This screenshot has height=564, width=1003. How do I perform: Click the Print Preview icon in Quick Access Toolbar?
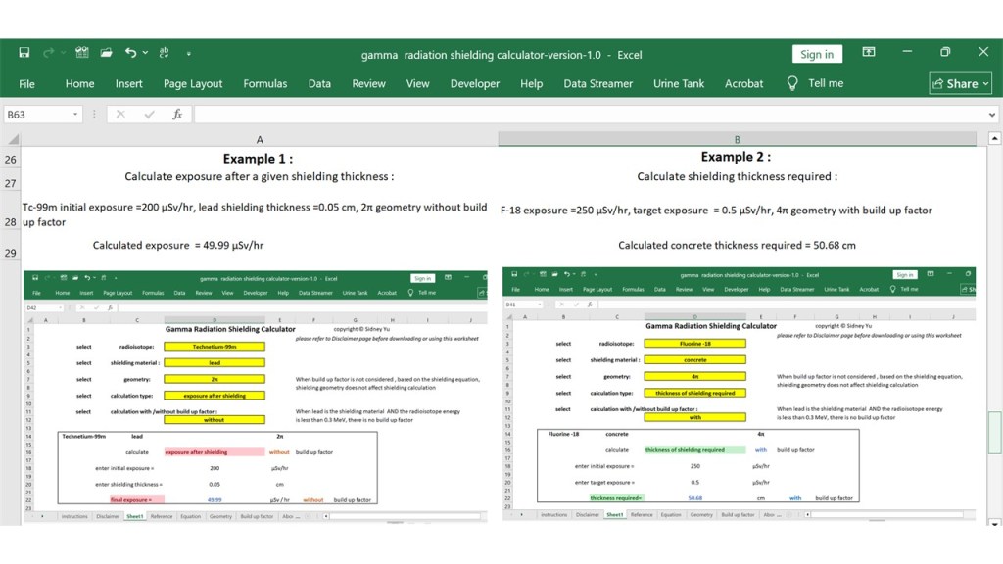82,53
